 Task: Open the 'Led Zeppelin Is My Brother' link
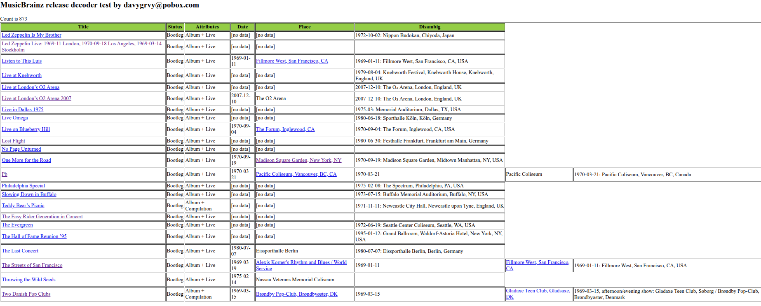point(31,35)
